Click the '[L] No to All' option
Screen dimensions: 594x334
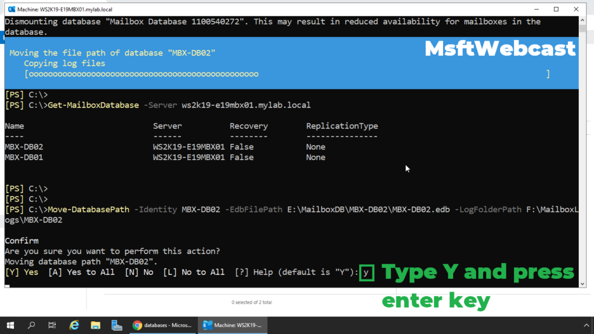coord(194,273)
